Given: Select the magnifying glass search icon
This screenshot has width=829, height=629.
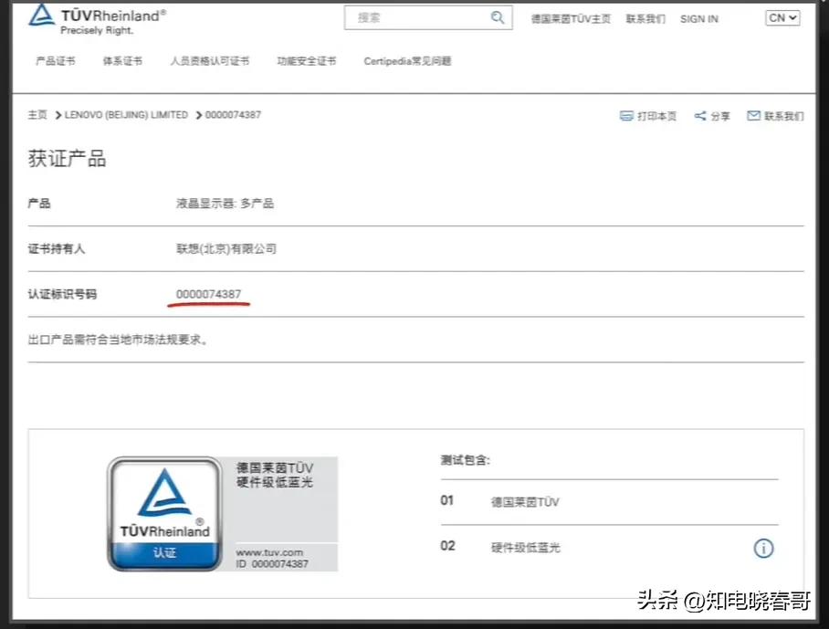Looking at the screenshot, I should pyautogui.click(x=498, y=17).
